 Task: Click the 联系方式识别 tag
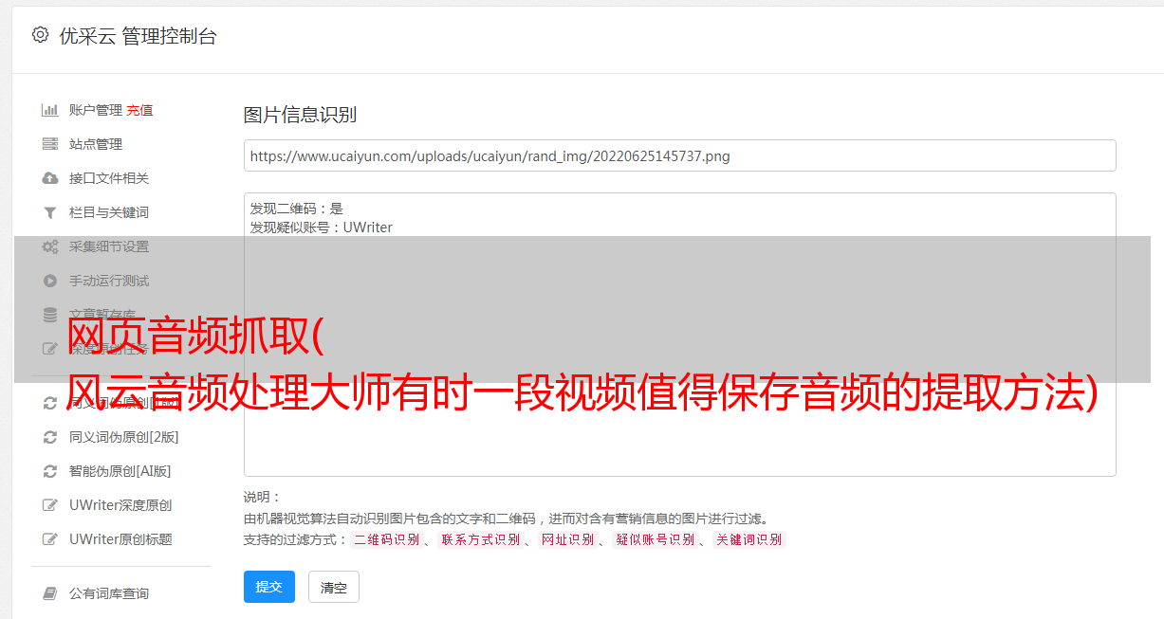point(480,539)
